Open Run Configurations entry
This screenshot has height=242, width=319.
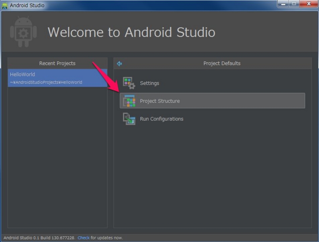tap(213, 119)
